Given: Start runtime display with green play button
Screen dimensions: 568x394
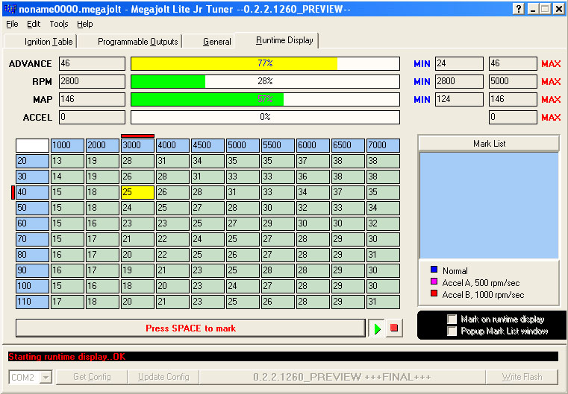Looking at the screenshot, I should 377,328.
